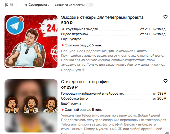Viewport: 170px width, 134px height.
Task: Select Видео персонаж service row
Action: pyautogui.click(x=114, y=34)
